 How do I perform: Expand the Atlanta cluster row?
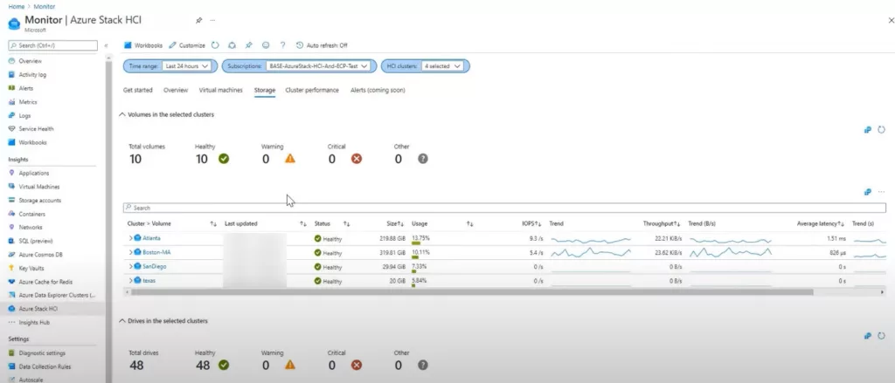coord(131,238)
